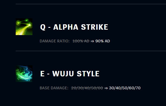The width and height of the screenshot is (166, 106).
Task: Click the Alpha Strike ability icon
Action: [x=24, y=27]
